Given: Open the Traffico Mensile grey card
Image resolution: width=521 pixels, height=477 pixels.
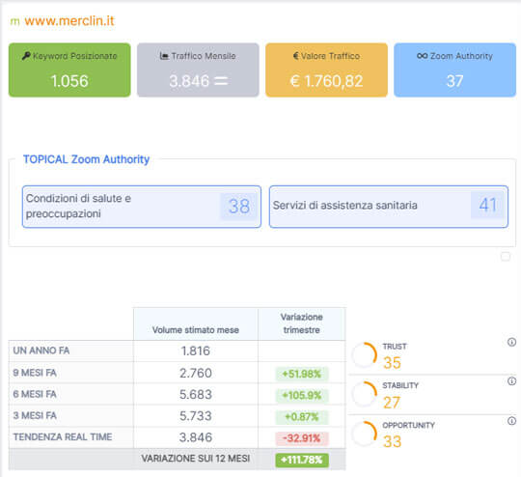Looking at the screenshot, I should tap(198, 70).
